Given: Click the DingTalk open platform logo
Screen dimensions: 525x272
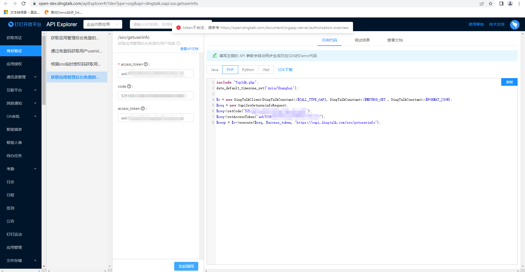Looking at the screenshot, I should pos(25,24).
